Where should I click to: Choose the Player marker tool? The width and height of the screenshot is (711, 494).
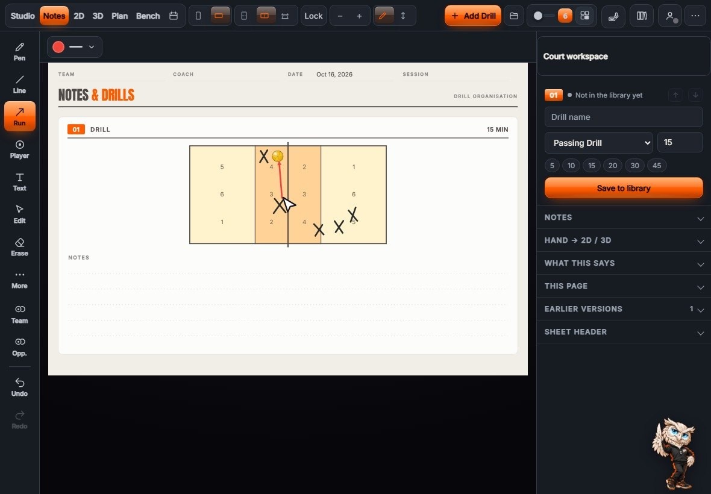coord(19,149)
